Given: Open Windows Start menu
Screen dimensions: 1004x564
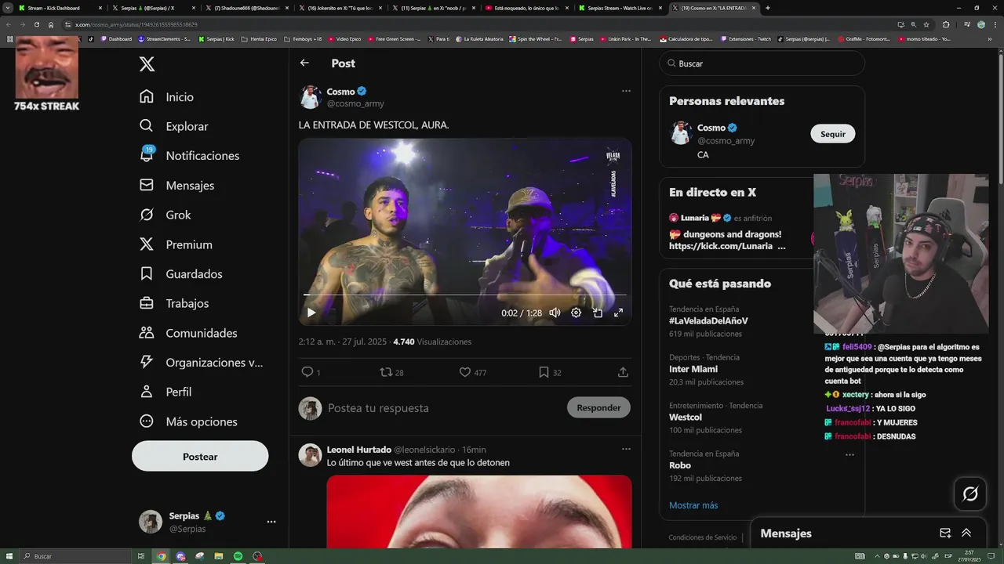Looking at the screenshot, I should [9, 556].
